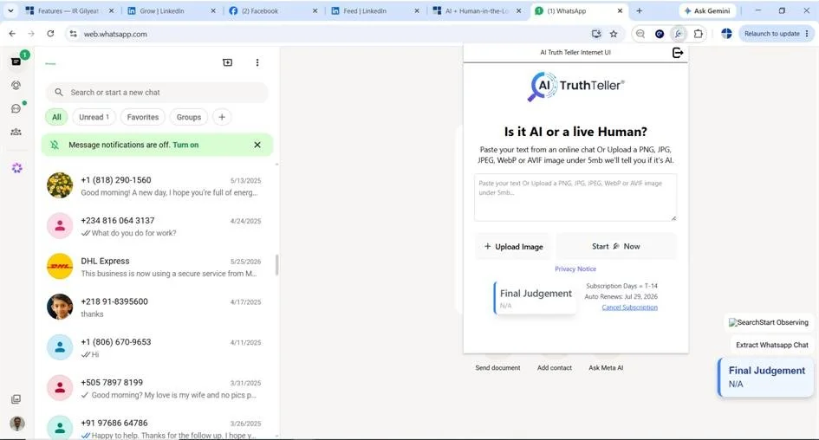Click the flower avatar of +1 (818) contact
819x440 pixels.
tap(60, 185)
